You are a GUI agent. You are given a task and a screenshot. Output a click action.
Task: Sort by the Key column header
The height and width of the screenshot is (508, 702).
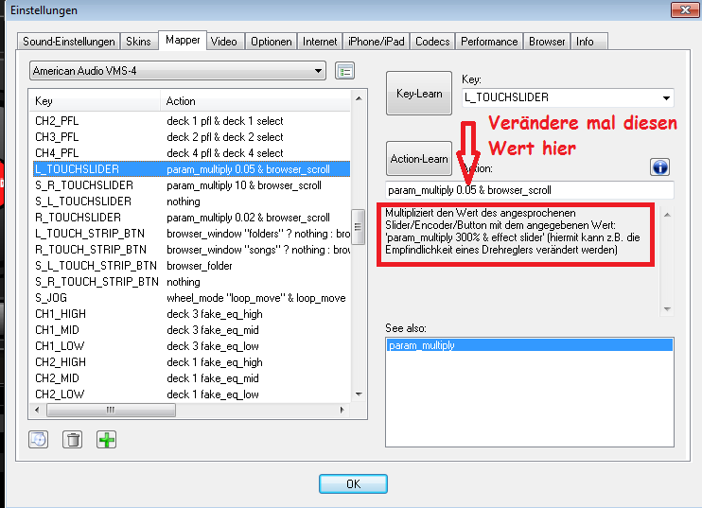pos(95,101)
